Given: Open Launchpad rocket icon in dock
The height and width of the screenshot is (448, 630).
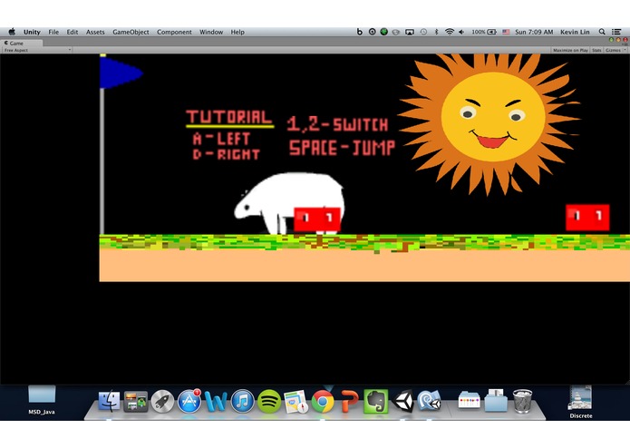Looking at the screenshot, I should pyautogui.click(x=162, y=401).
